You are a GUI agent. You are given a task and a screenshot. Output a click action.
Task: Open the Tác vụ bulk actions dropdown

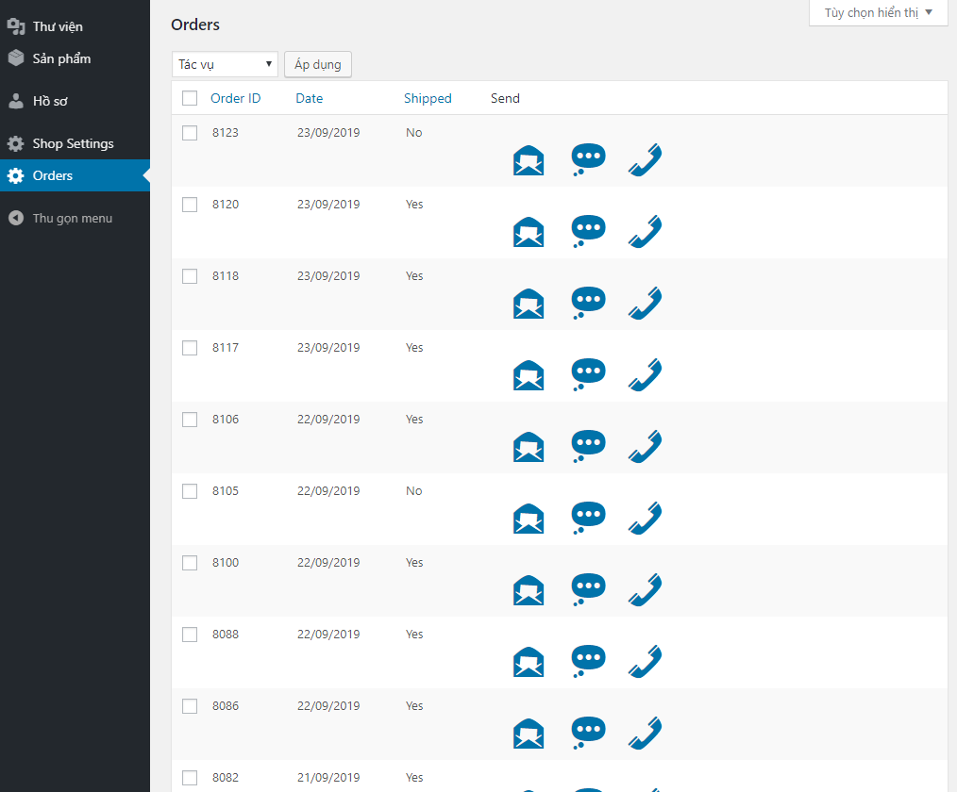[225, 64]
